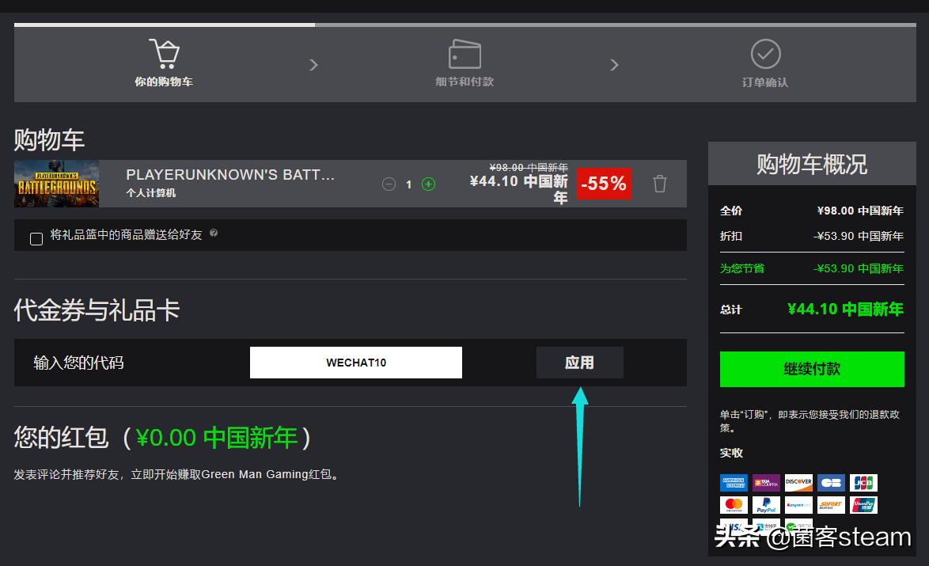Click the order confirmation checkmark icon
Image resolution: width=929 pixels, height=566 pixels.
(765, 54)
